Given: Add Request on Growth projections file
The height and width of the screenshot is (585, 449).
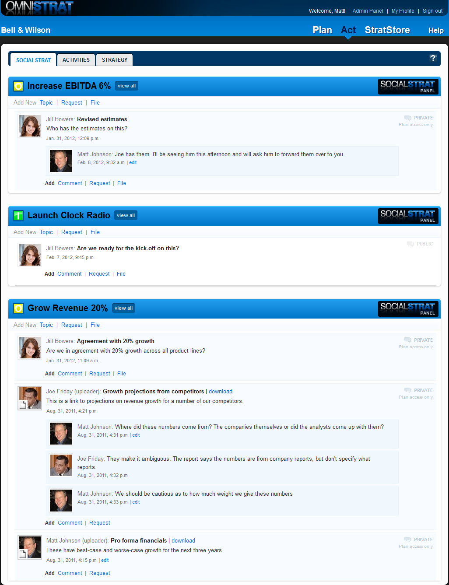Looking at the screenshot, I should (x=100, y=523).
